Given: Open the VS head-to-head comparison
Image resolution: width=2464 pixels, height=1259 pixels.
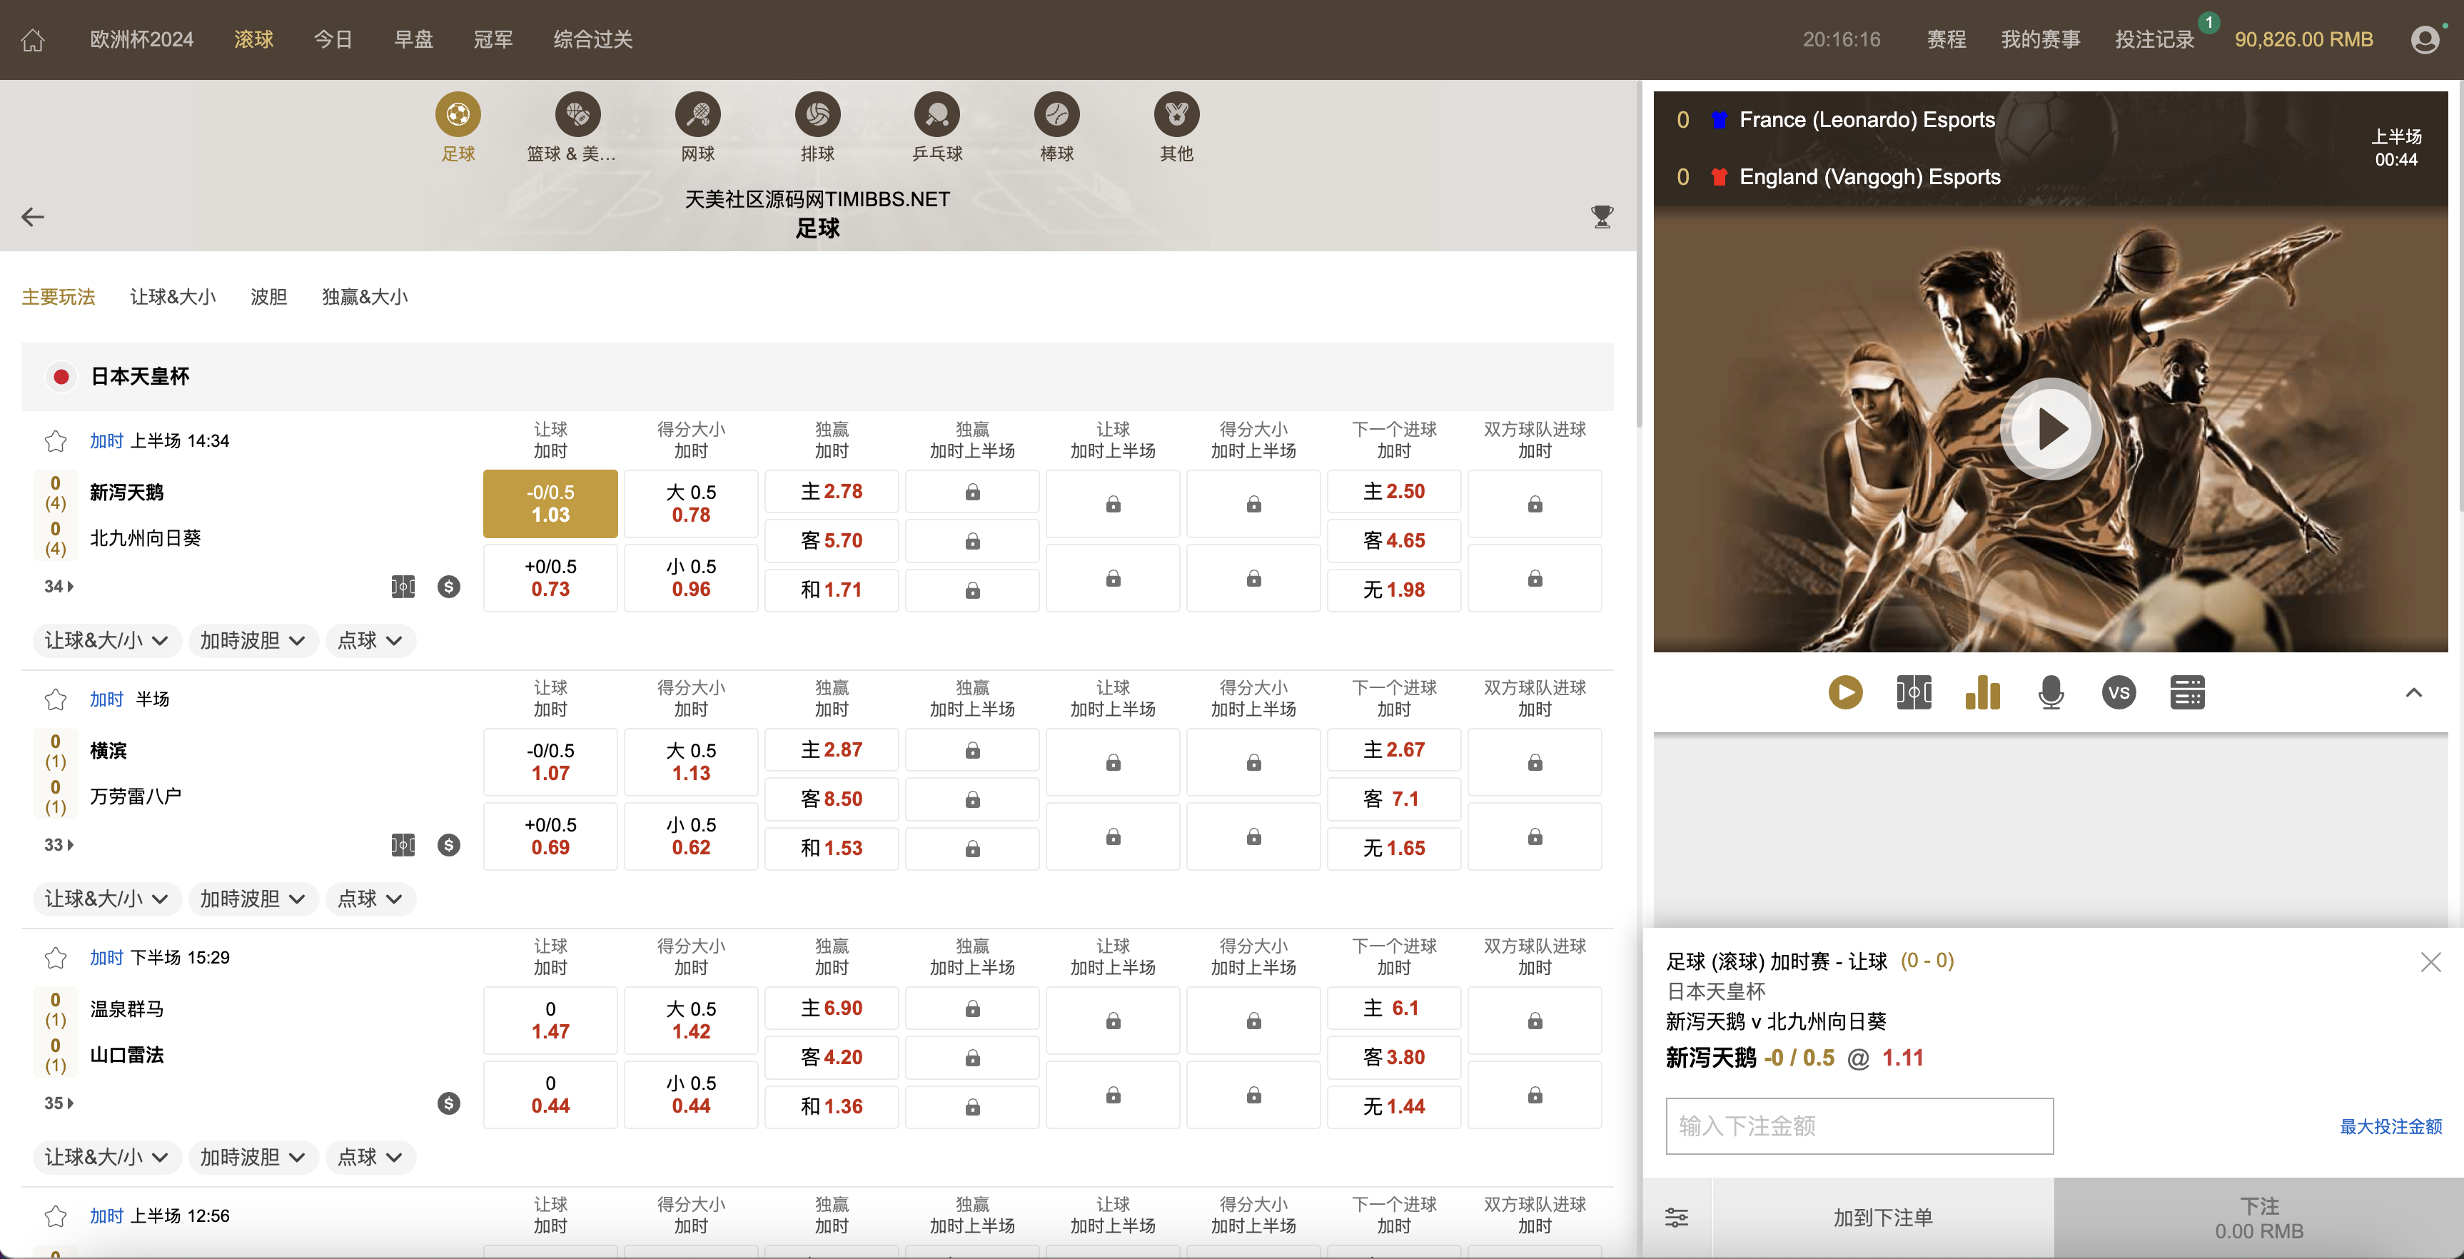Looking at the screenshot, I should click(2119, 692).
